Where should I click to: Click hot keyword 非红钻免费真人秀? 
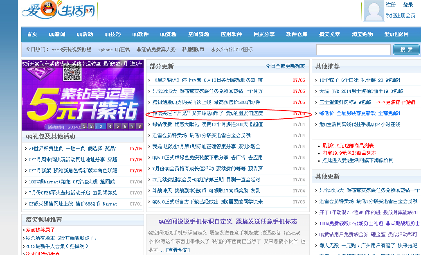(x=156, y=50)
